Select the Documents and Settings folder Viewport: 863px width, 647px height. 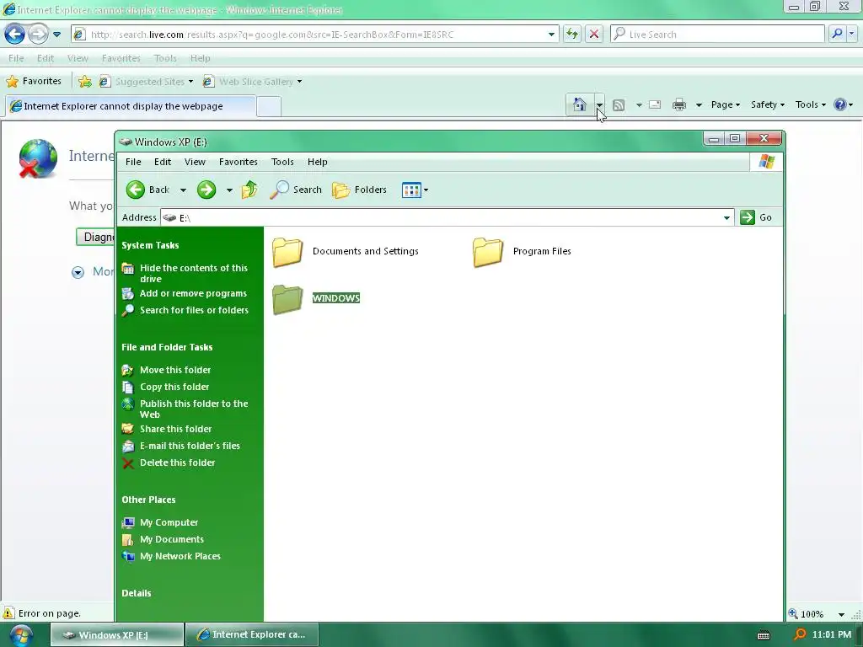346,251
